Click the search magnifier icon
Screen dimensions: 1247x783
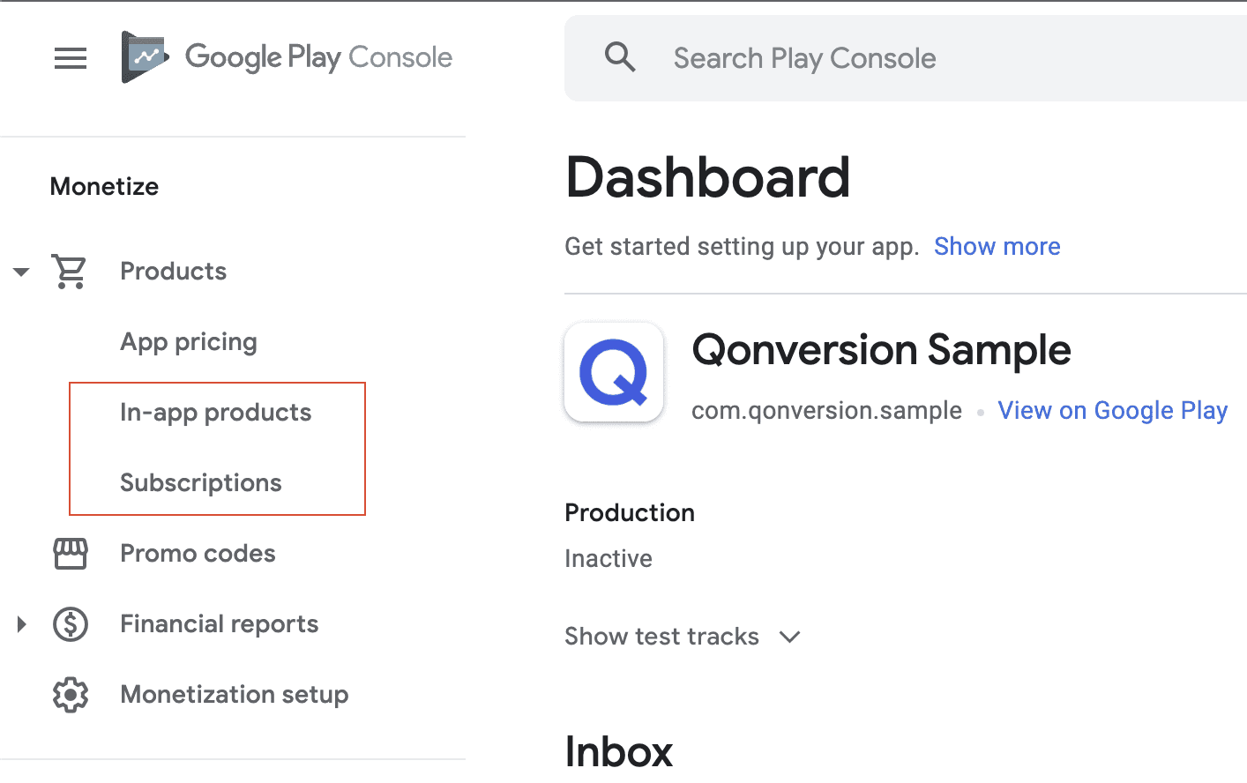[620, 57]
